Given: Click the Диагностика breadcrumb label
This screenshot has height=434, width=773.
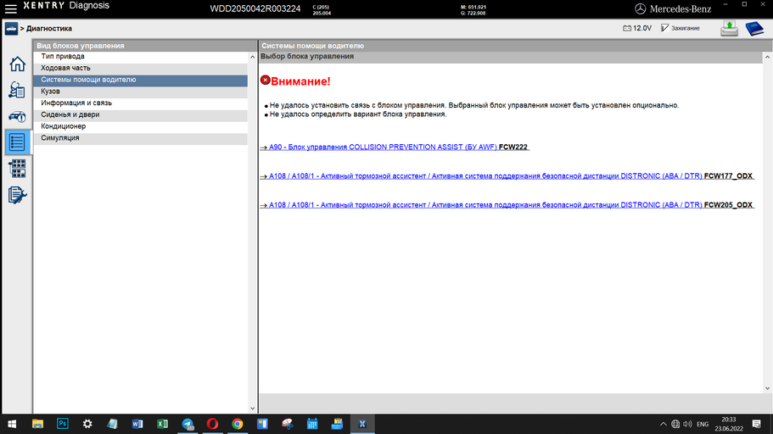Looking at the screenshot, I should [49, 29].
